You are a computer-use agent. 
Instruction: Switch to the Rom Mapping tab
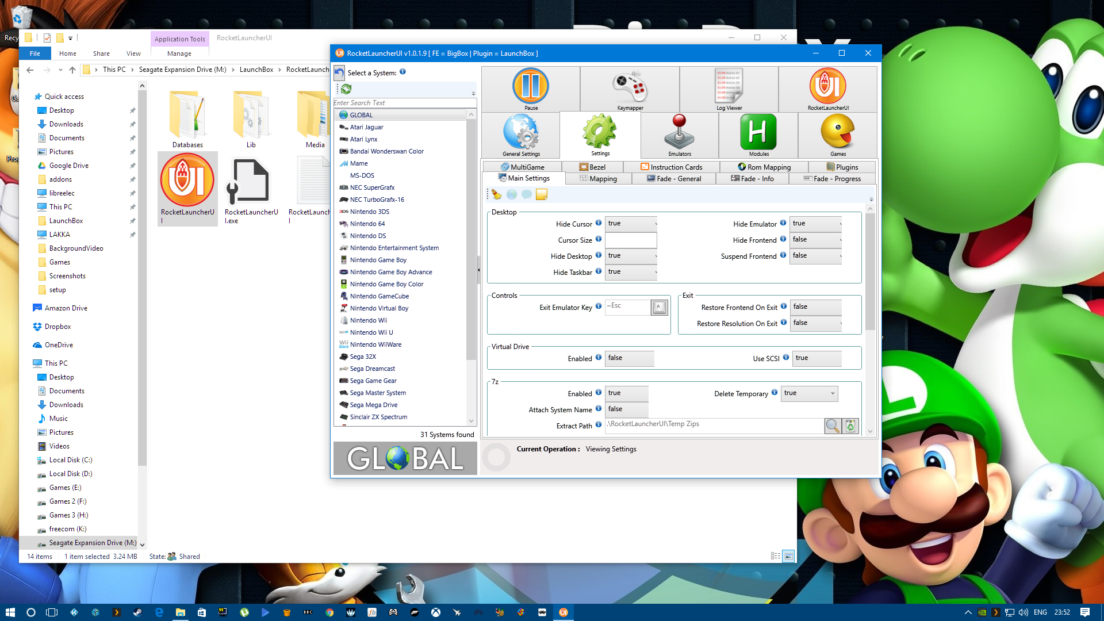(x=764, y=167)
